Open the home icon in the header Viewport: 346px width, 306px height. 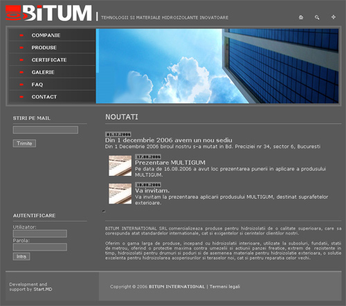click(x=301, y=17)
